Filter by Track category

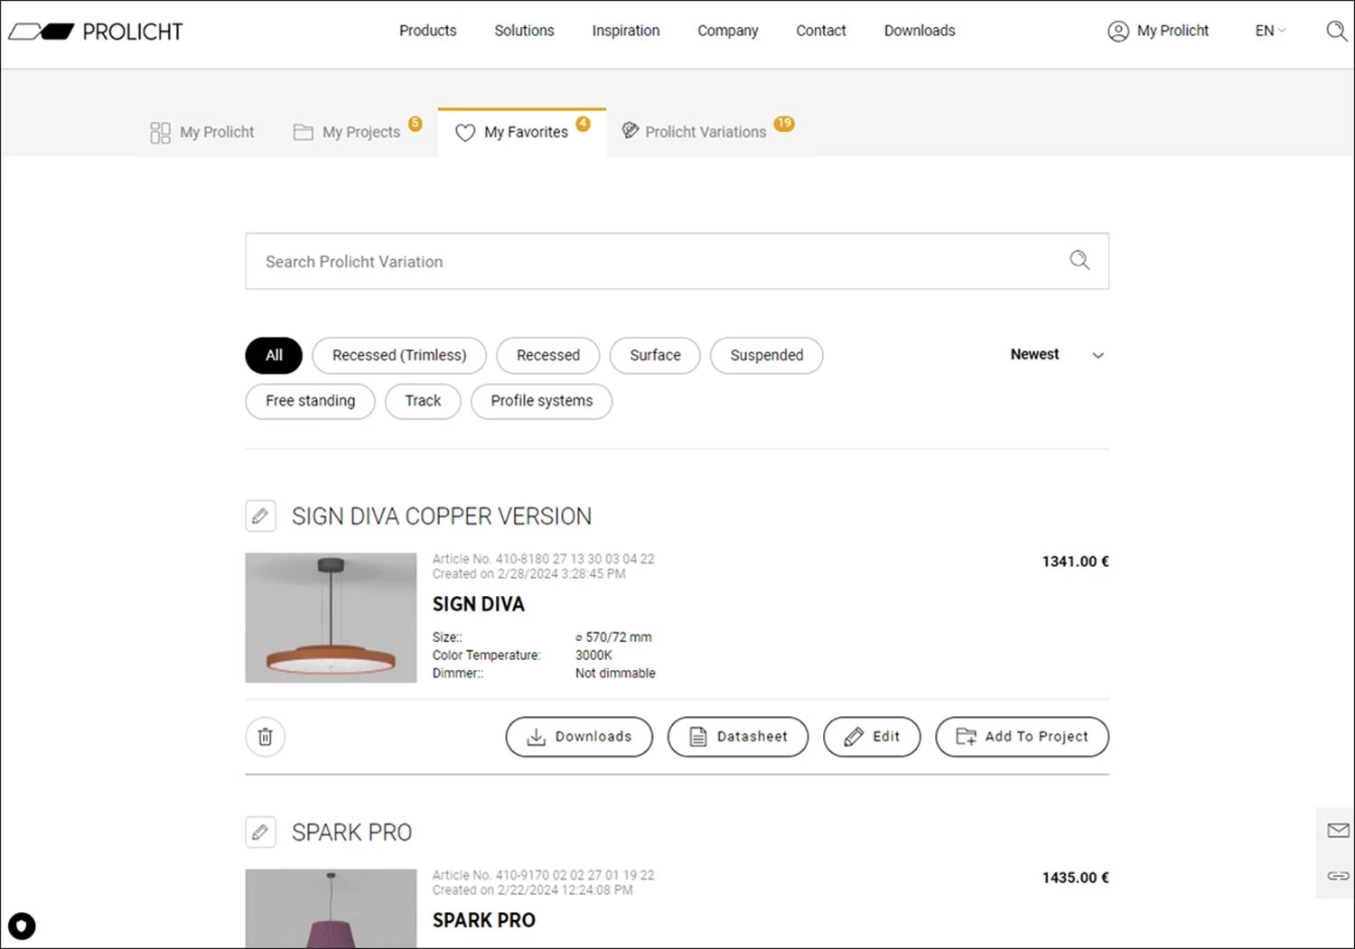coord(423,401)
